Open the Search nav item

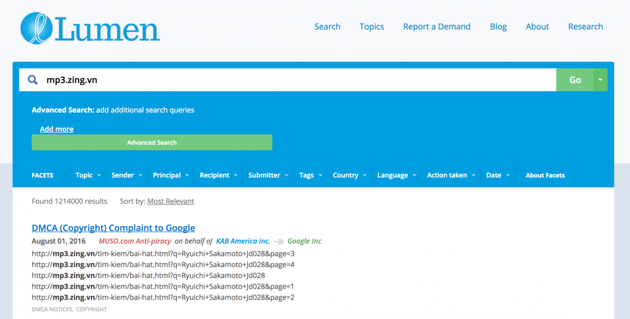tap(328, 27)
